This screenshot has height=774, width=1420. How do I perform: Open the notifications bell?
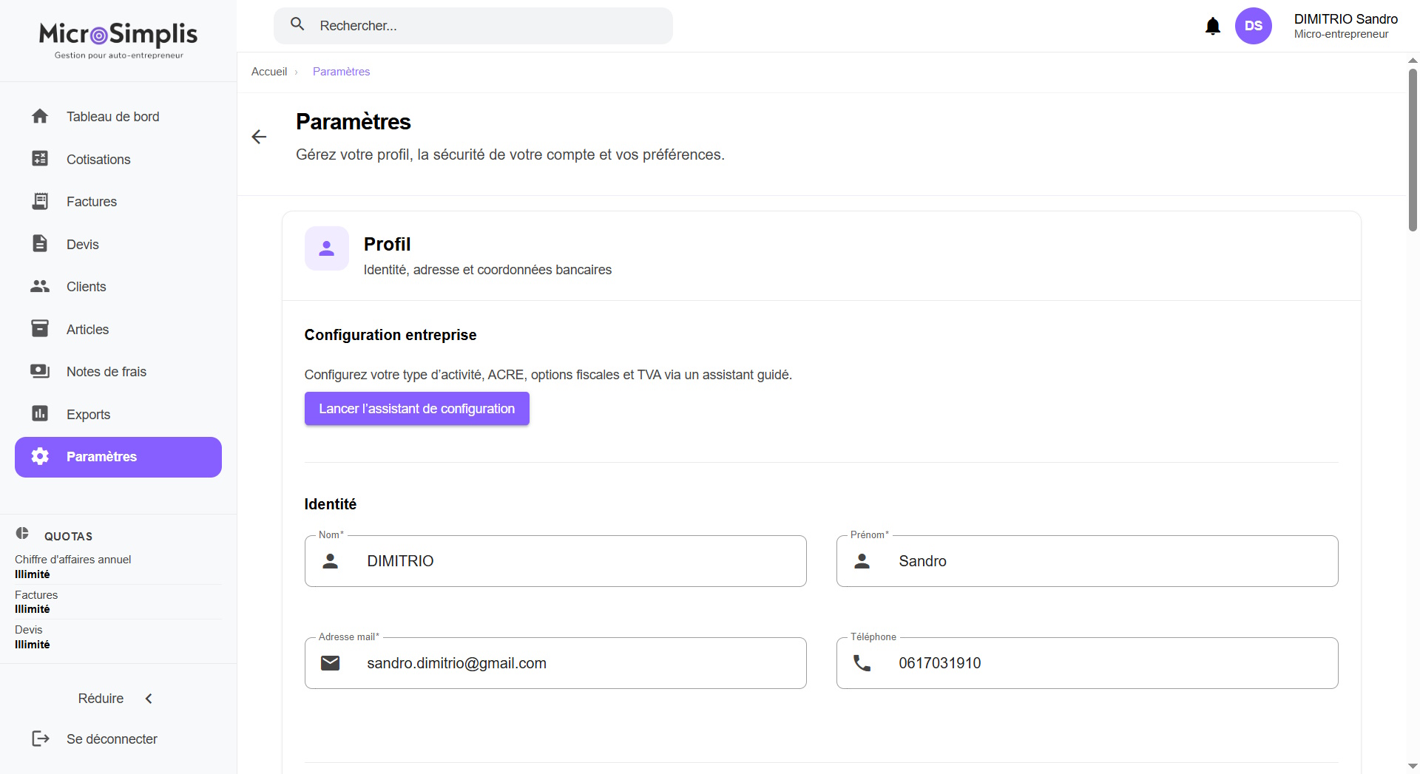(1213, 27)
